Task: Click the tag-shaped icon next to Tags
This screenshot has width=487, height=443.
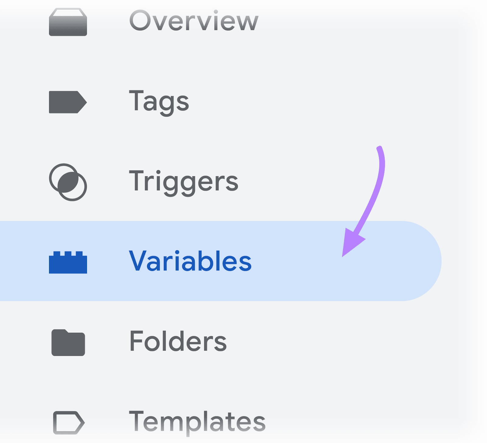Action: [x=68, y=102]
